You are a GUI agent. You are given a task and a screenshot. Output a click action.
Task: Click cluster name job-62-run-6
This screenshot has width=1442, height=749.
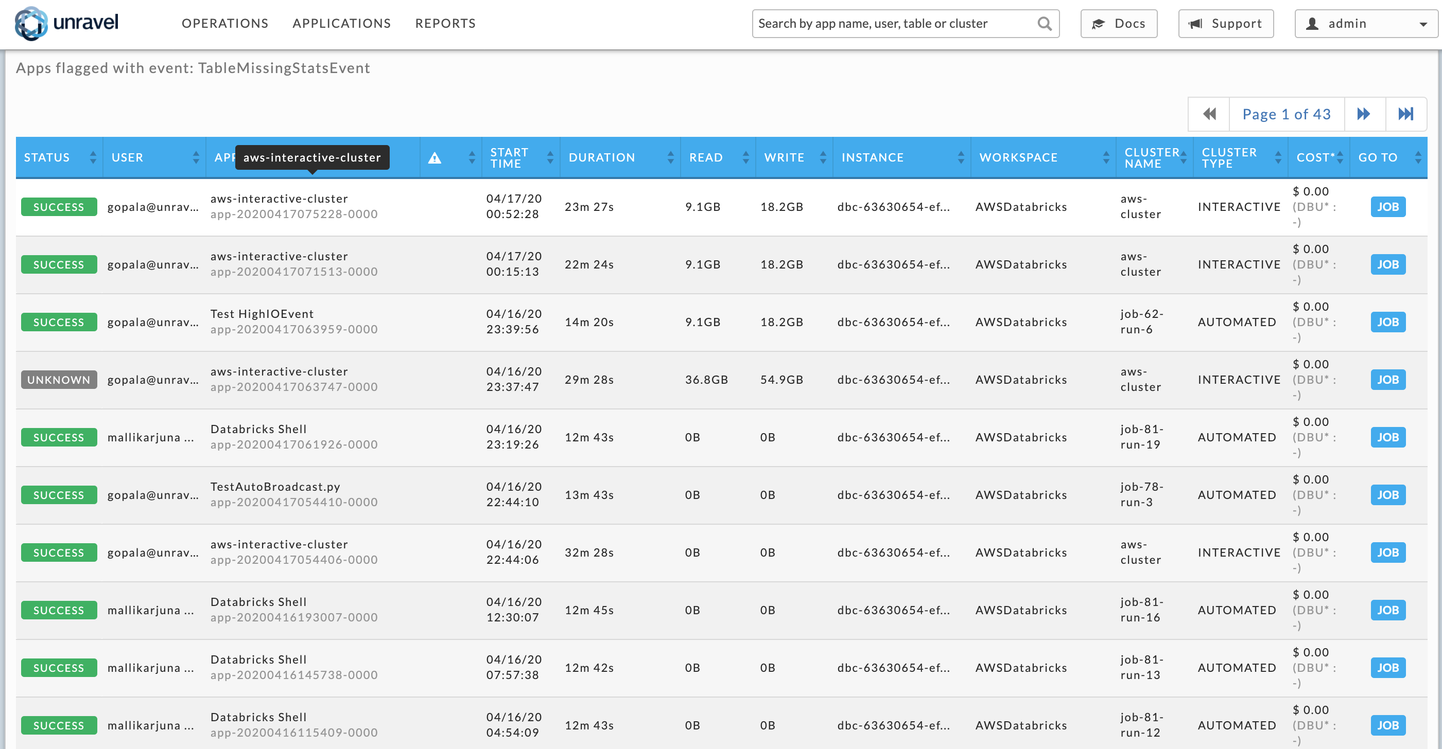pyautogui.click(x=1142, y=322)
